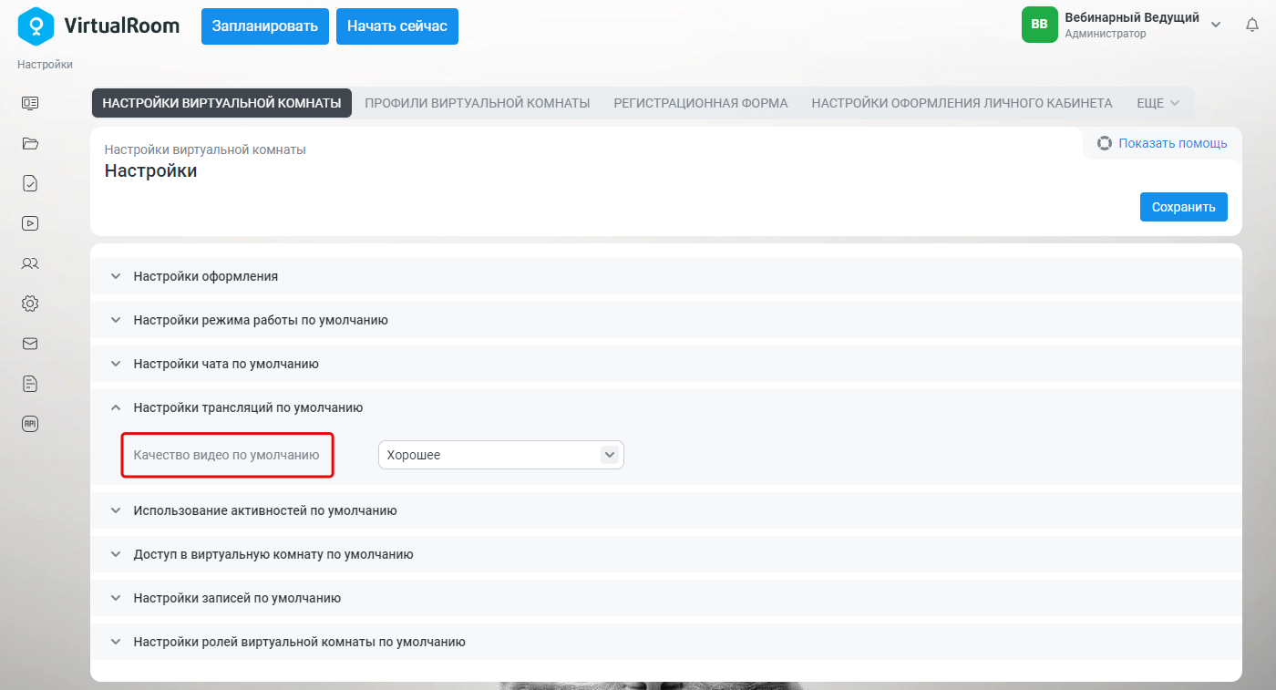Image resolution: width=1276 pixels, height=690 pixels.
Task: Click the lifebuoy help icon
Action: pos(1105,143)
